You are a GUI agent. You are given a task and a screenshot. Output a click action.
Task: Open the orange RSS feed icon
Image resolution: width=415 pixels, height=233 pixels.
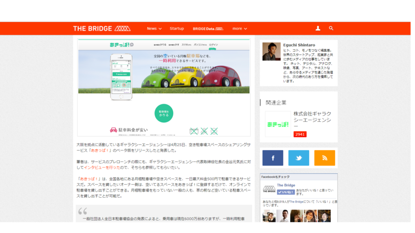point(325,158)
